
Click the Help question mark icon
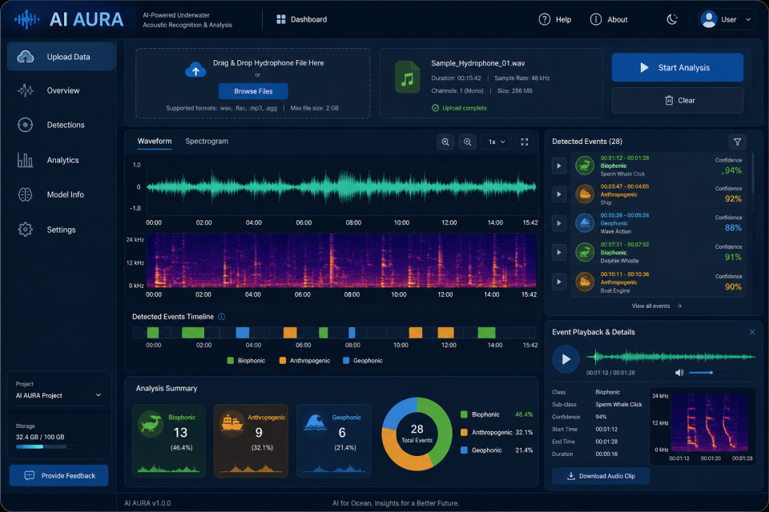tap(545, 19)
